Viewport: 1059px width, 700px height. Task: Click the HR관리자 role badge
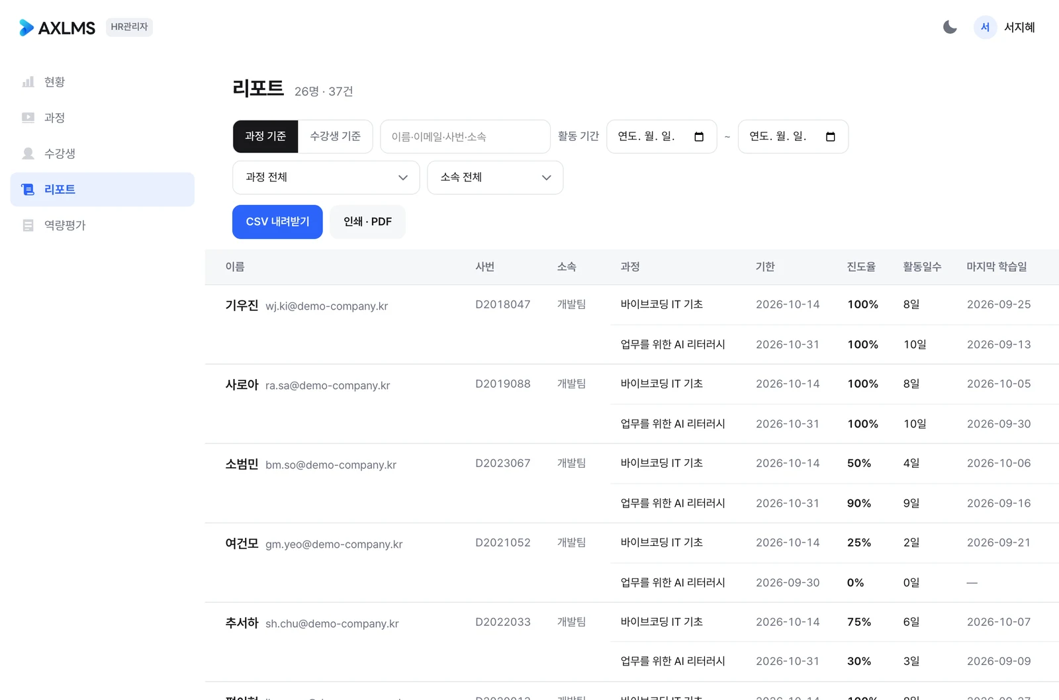point(129,27)
